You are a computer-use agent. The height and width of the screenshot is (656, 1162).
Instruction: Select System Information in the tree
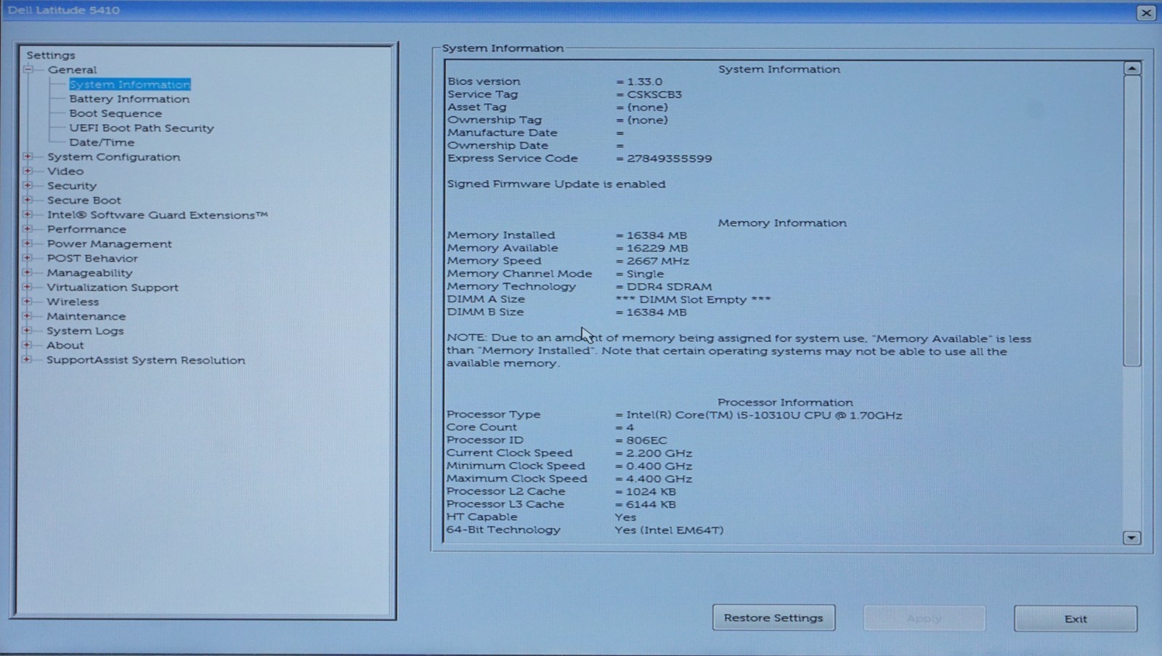pyautogui.click(x=130, y=84)
